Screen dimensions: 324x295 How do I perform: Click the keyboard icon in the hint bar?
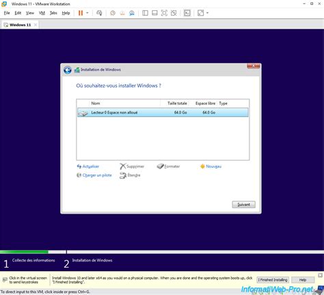pyautogui.click(x=5, y=280)
